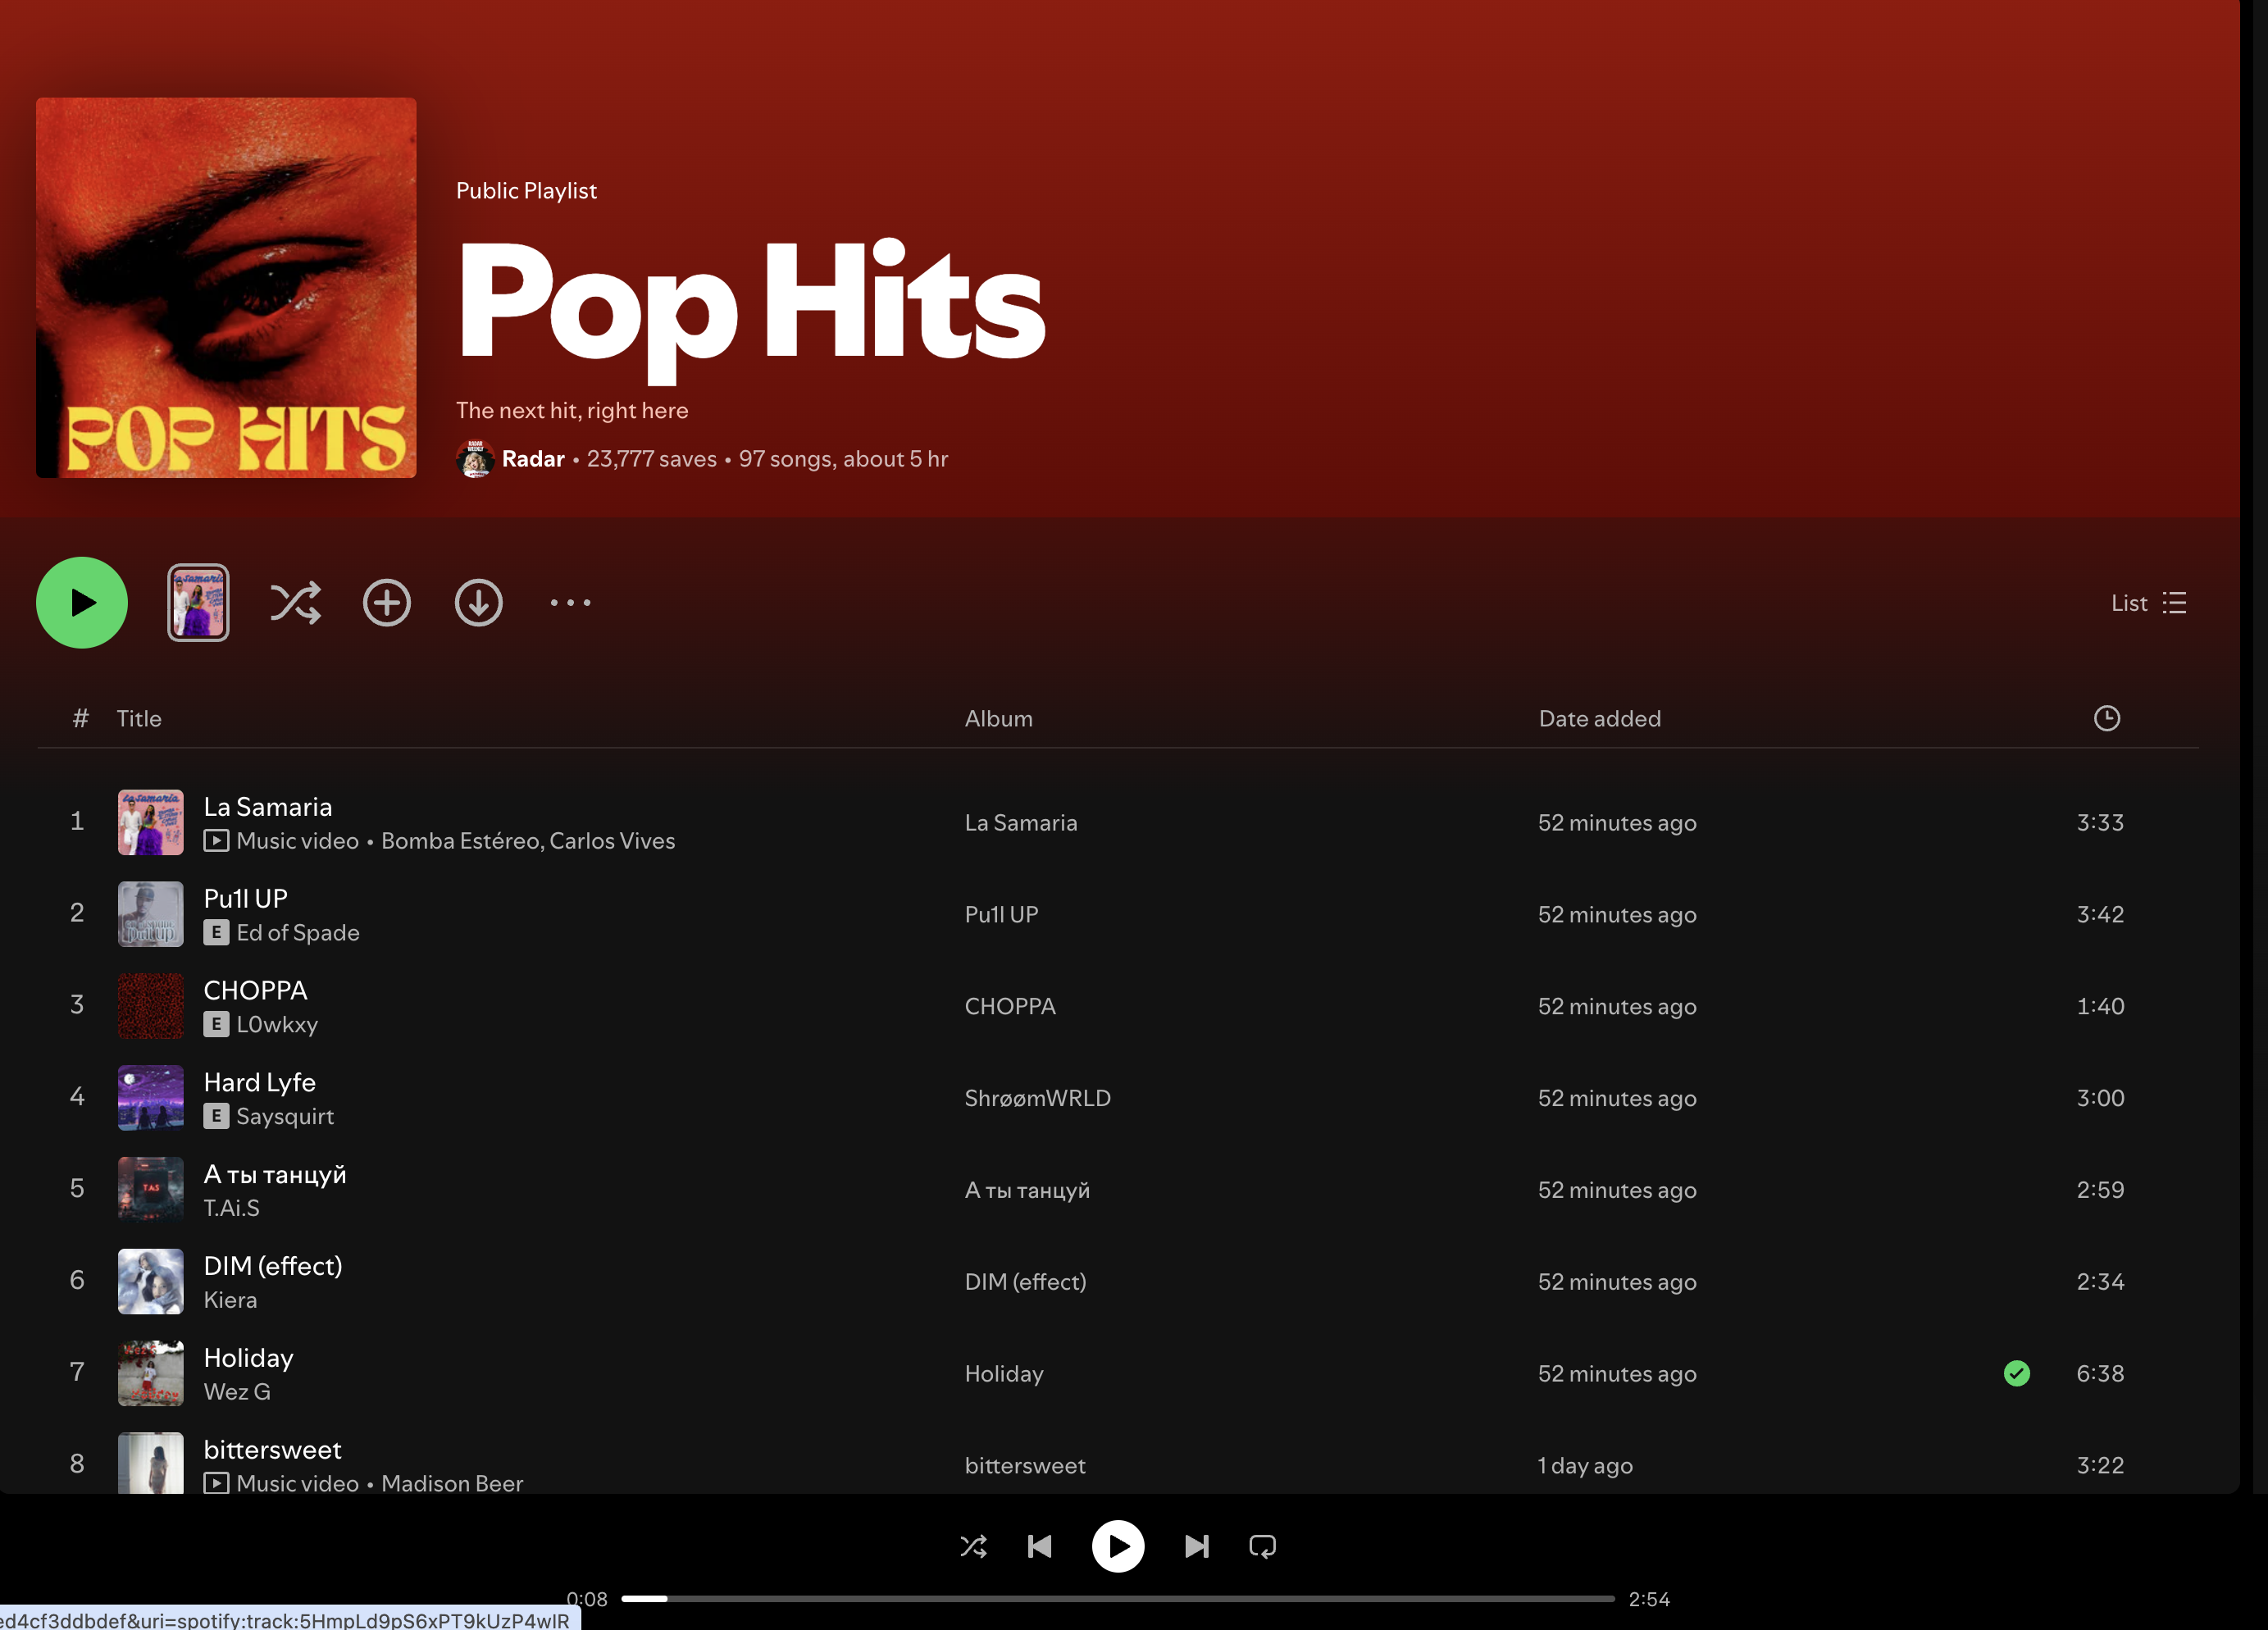Click the Album column header
Viewport: 2268px width, 1630px height.
(x=998, y=719)
